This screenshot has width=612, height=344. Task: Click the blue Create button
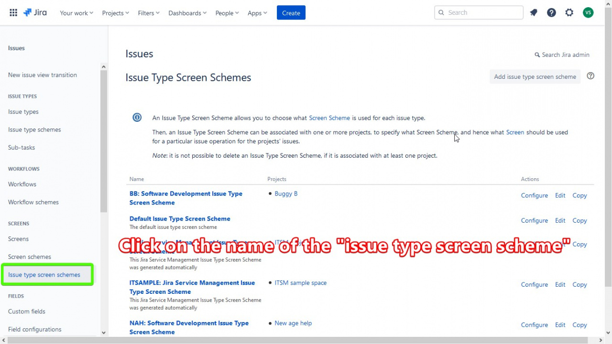(291, 13)
